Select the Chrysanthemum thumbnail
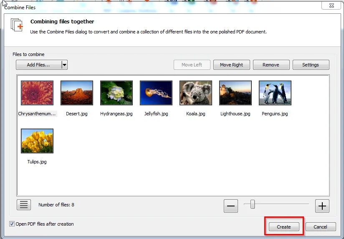The height and width of the screenshot is (239, 344). 37,93
